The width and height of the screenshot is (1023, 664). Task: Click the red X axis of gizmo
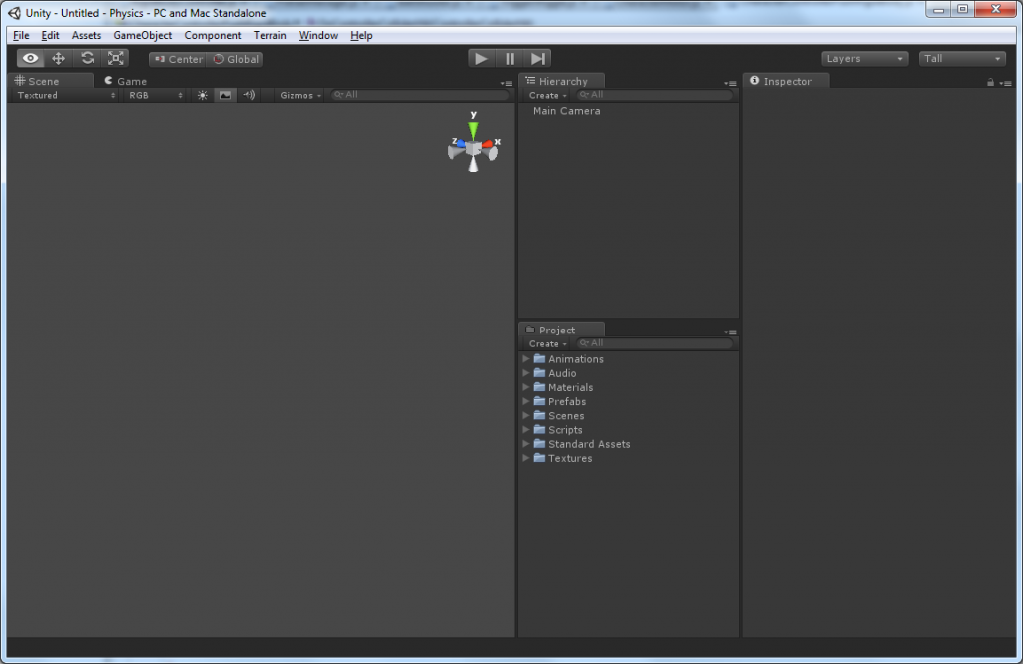487,144
